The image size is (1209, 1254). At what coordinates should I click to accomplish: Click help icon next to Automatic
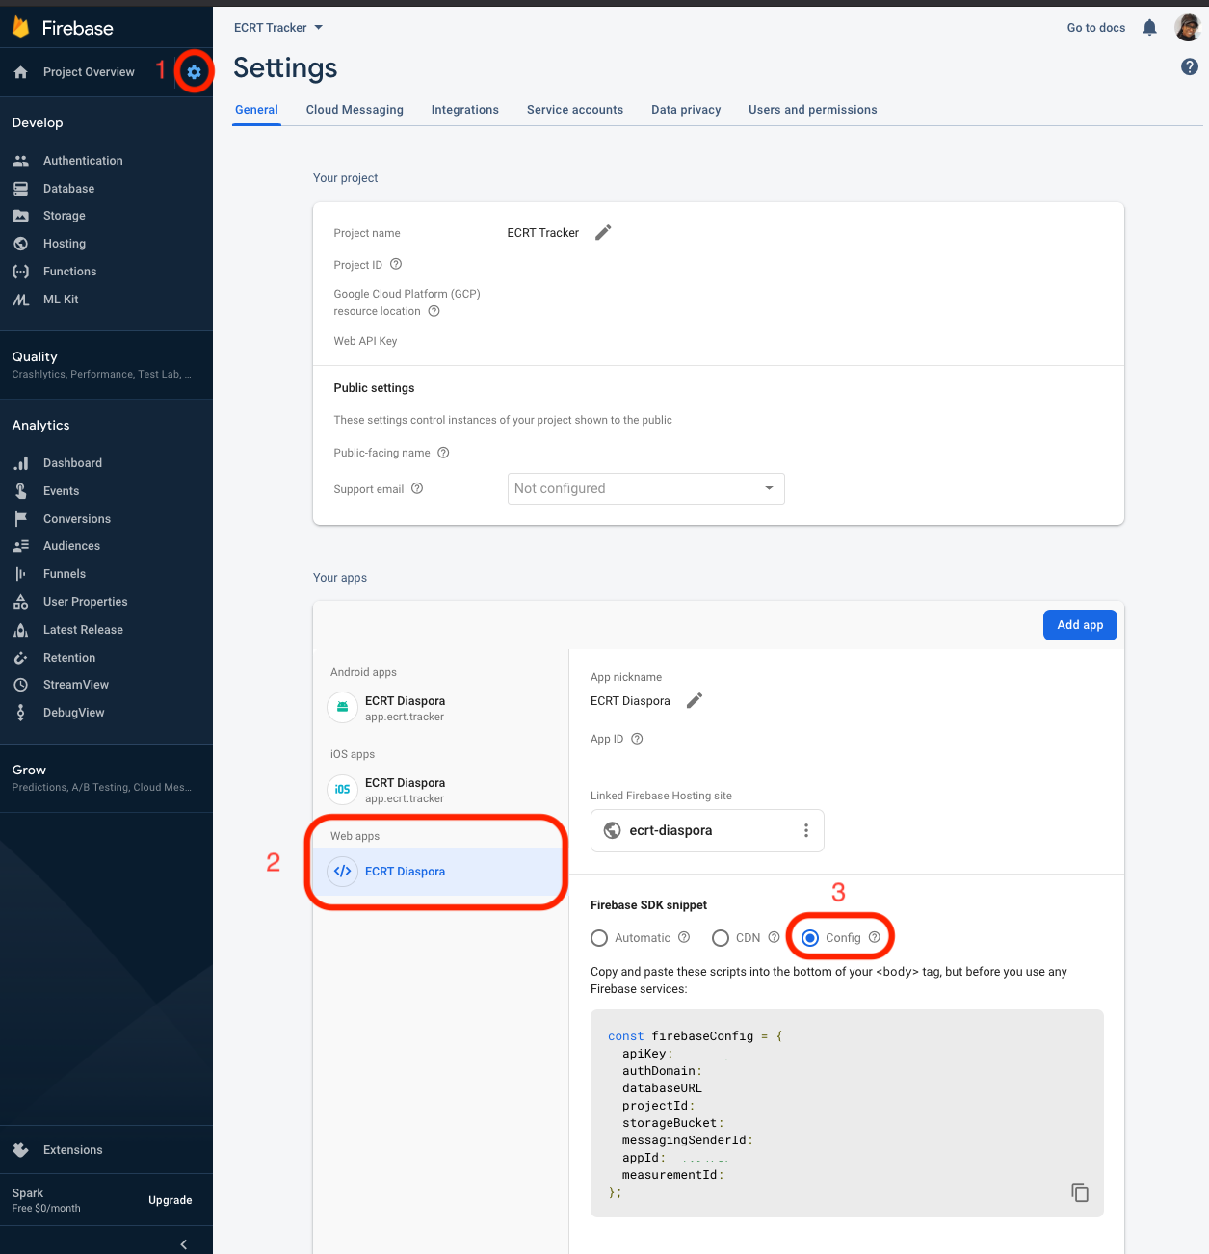point(684,937)
